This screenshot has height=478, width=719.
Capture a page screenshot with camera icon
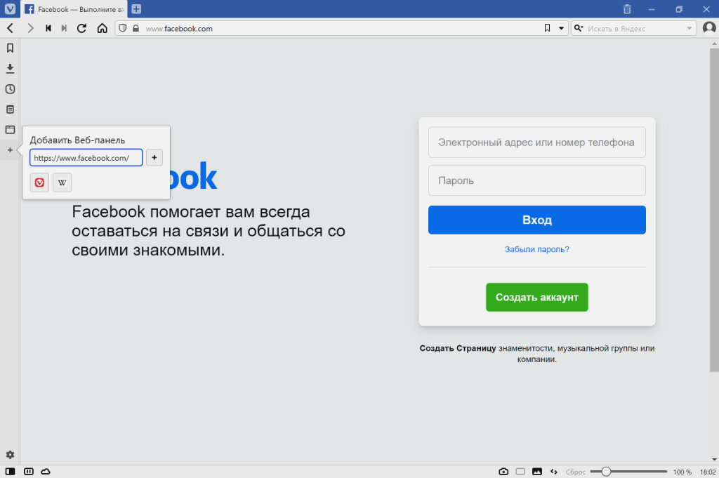(x=503, y=472)
